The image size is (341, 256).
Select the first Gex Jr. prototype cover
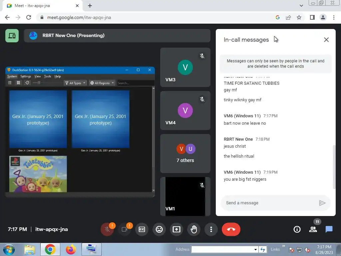[x=38, y=119]
